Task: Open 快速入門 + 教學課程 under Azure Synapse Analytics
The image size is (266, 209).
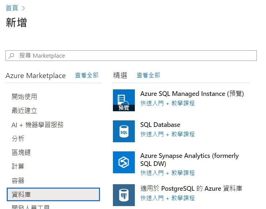Action: click(167, 173)
